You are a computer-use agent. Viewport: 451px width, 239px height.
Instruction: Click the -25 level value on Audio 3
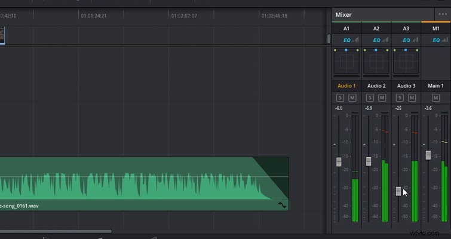(x=398, y=108)
